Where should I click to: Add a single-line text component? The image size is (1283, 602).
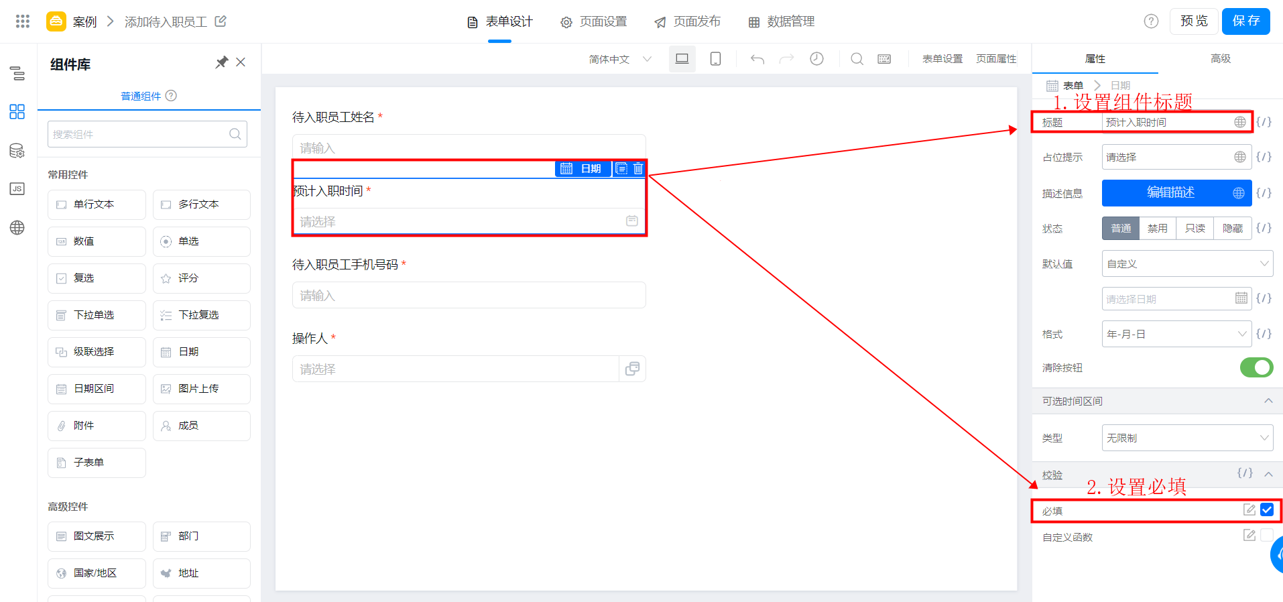pyautogui.click(x=97, y=204)
